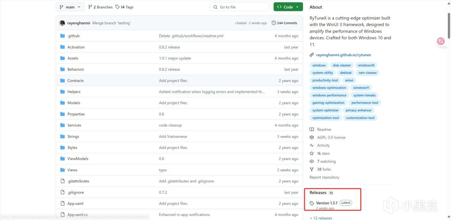
Task: Open commit message '1.0.1 major update'
Action: (x=175, y=58)
